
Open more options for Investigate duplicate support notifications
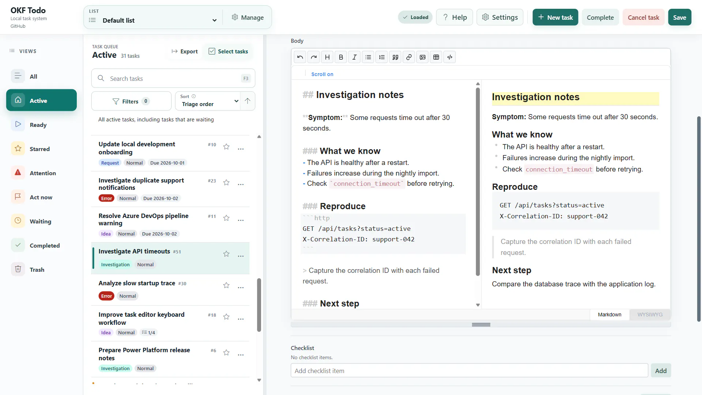[241, 185]
